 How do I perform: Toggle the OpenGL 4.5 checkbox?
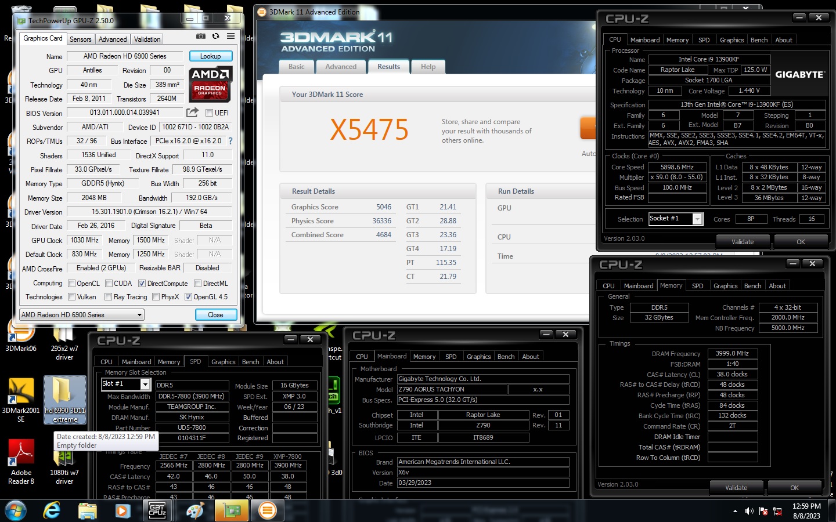pos(188,297)
